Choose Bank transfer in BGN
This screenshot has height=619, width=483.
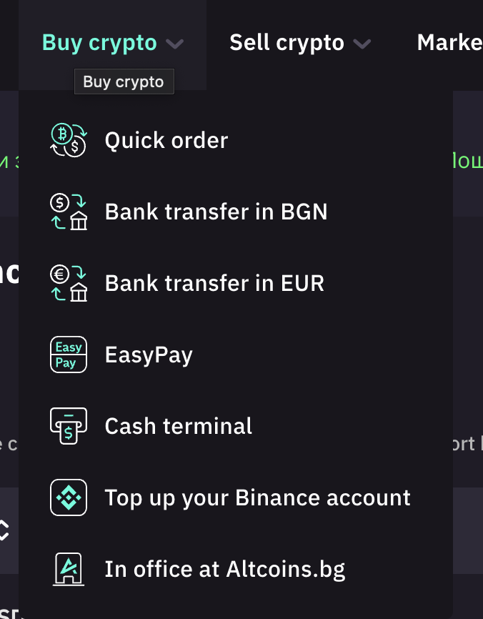click(x=216, y=212)
